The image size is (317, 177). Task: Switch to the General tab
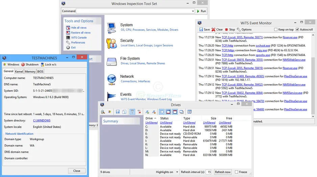click(x=8, y=71)
